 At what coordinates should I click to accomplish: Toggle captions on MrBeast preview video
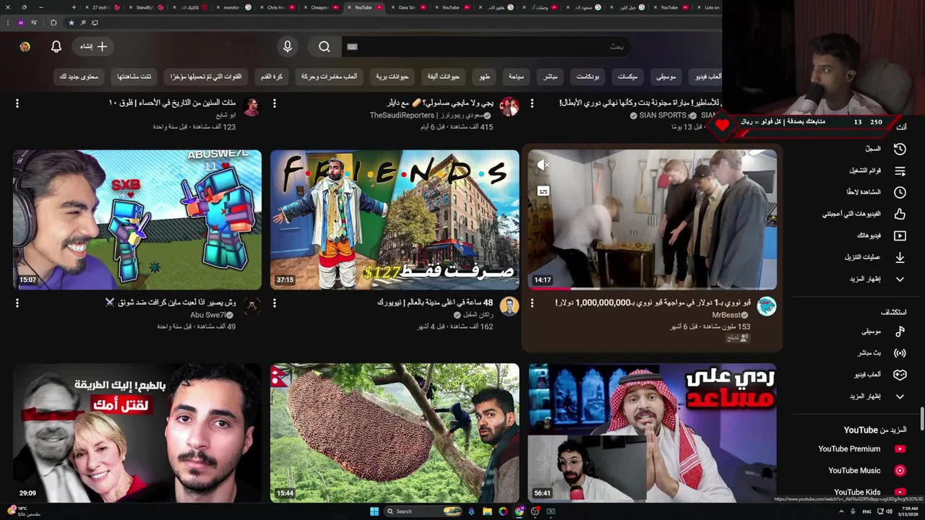(543, 191)
